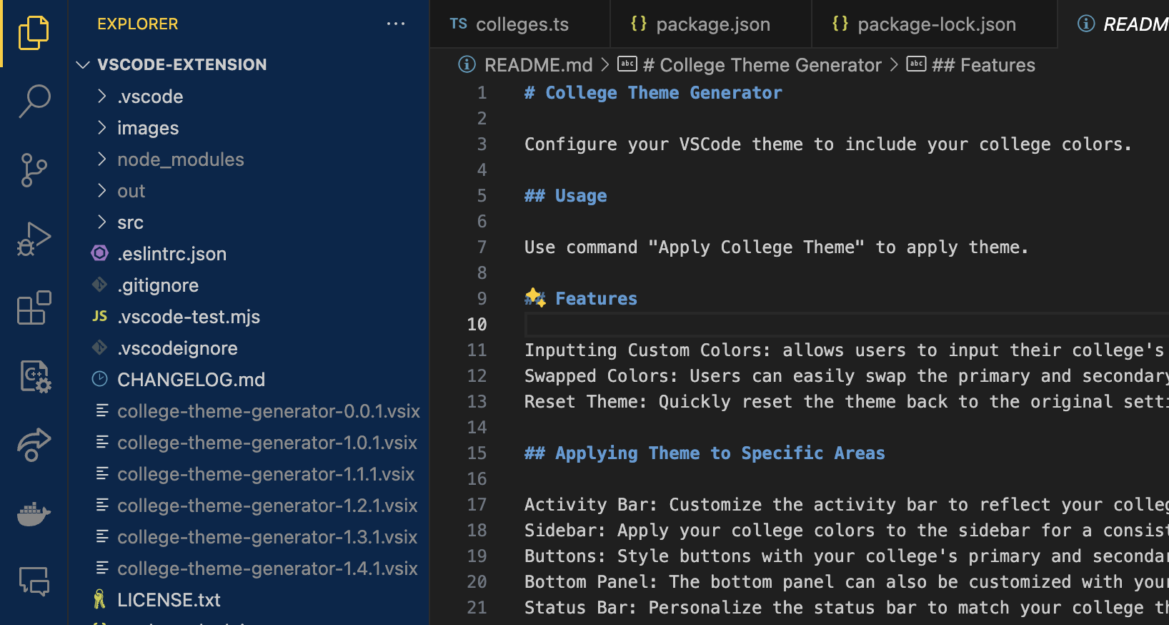Select the README.md editor tab
The image size is (1169, 625).
1114,24
